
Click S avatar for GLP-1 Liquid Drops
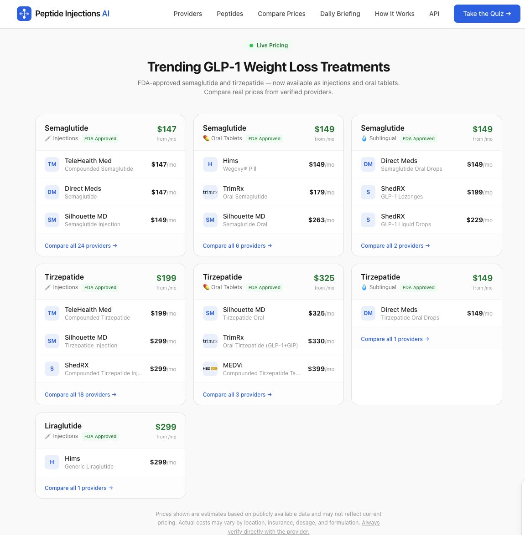(368, 220)
